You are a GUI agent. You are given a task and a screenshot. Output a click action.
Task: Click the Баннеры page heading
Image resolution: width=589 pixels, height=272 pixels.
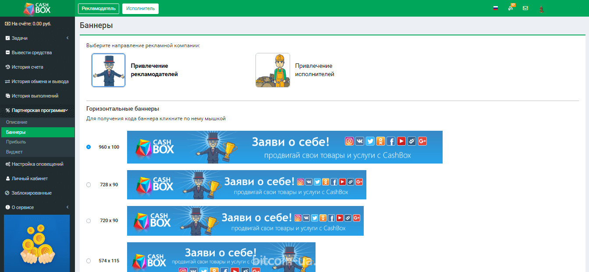pyautogui.click(x=96, y=25)
